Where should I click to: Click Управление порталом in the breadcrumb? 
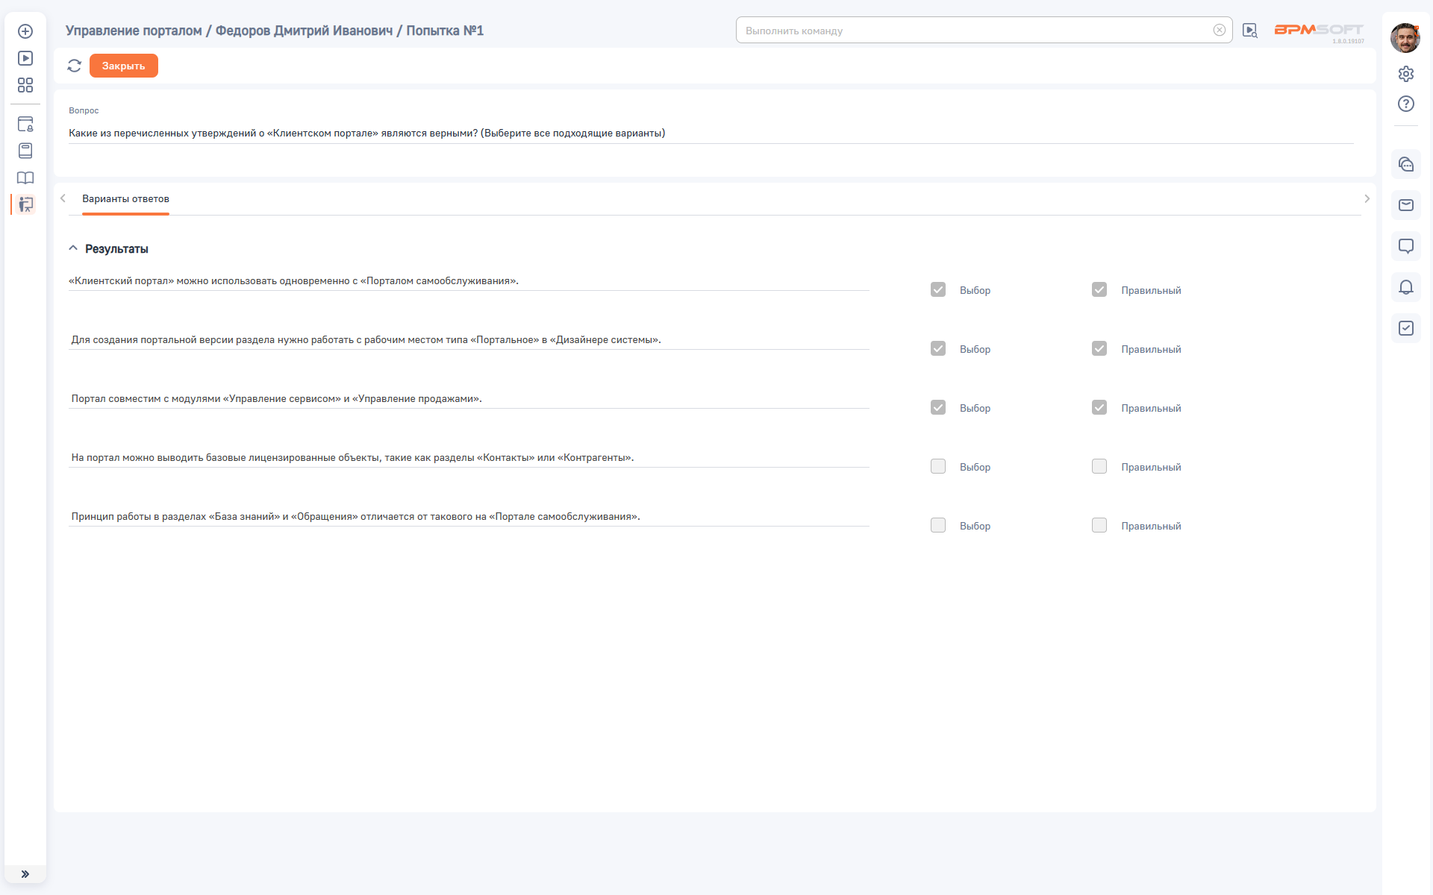[134, 31]
